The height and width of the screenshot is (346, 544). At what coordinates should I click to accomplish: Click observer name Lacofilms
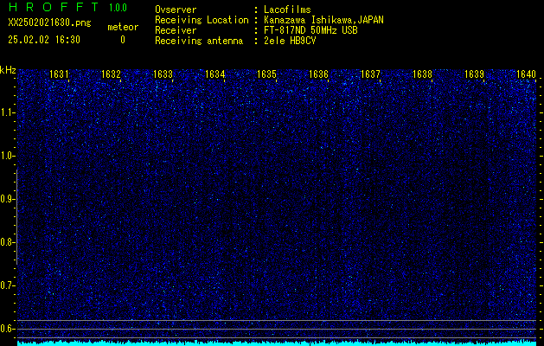click(287, 10)
